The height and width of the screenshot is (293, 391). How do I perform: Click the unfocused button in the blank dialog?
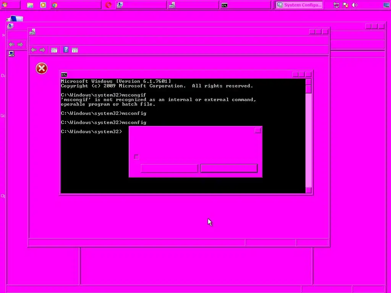pyautogui.click(x=169, y=168)
